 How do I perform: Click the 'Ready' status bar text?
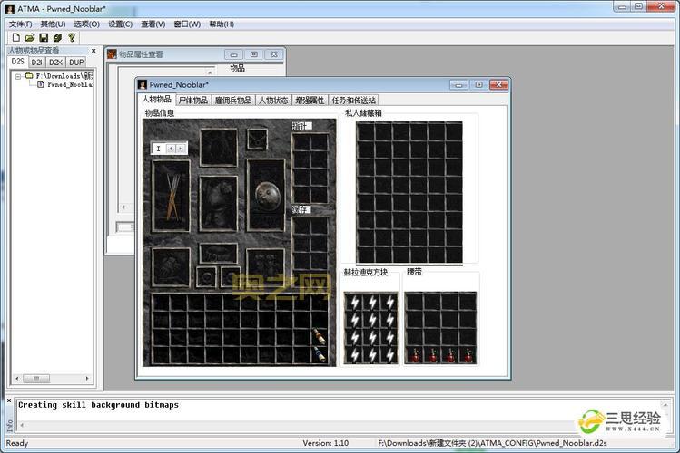coord(17,443)
